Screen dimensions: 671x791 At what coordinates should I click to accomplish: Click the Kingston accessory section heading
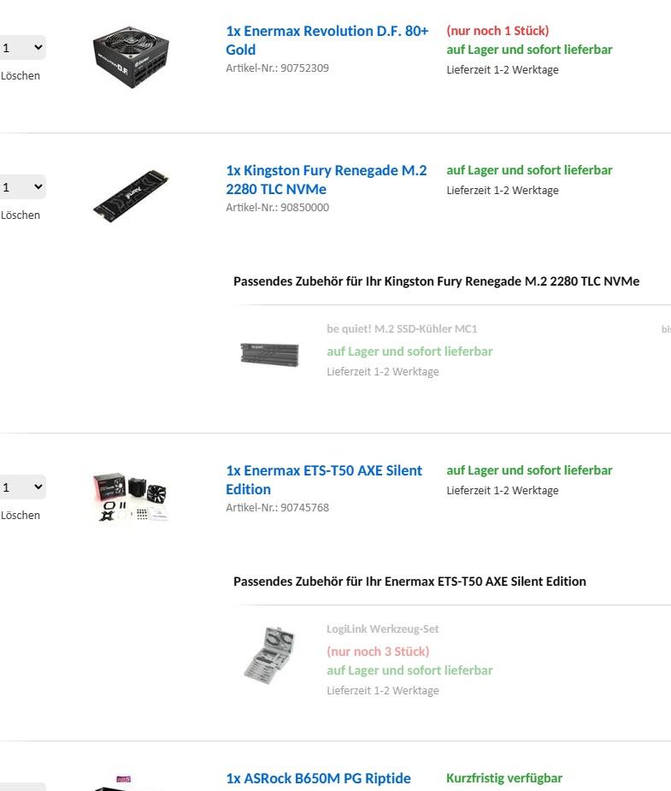[x=436, y=281]
